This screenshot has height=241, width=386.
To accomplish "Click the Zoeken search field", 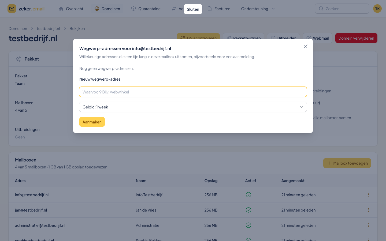I will (342, 9).
